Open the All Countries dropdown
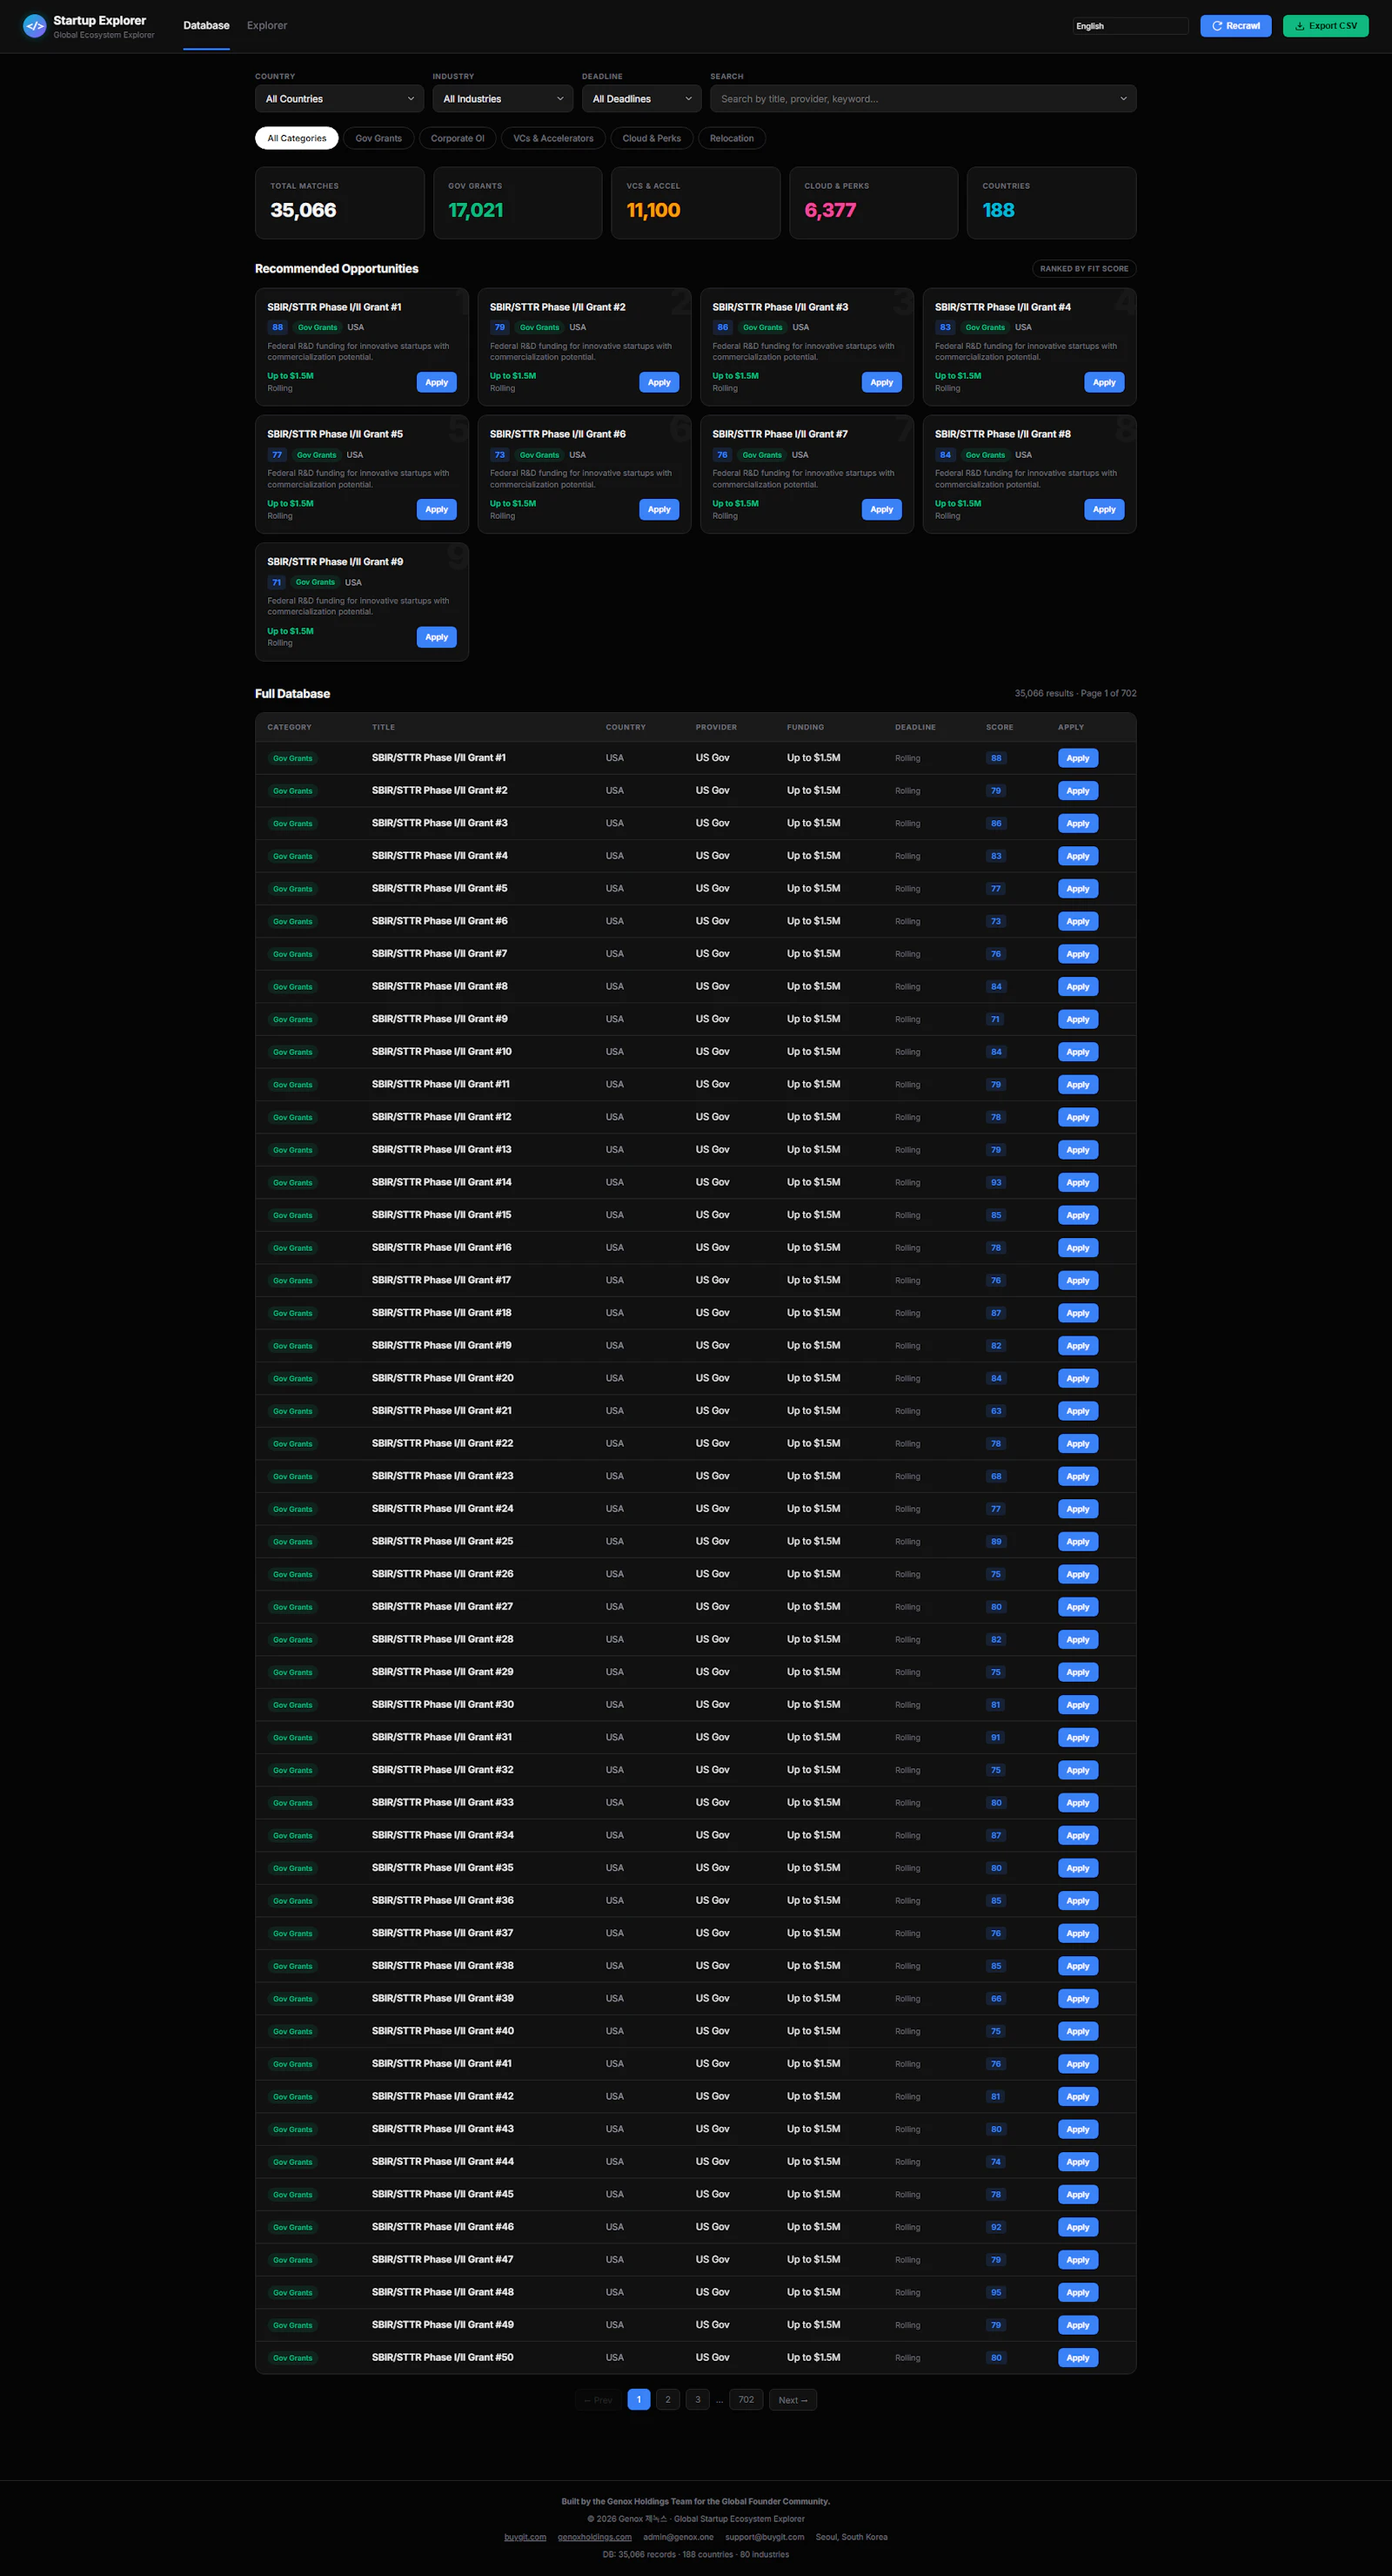This screenshot has width=1392, height=2576. (x=340, y=99)
